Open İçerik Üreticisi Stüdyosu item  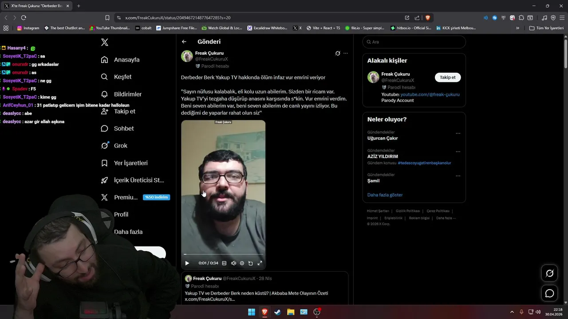click(x=133, y=180)
